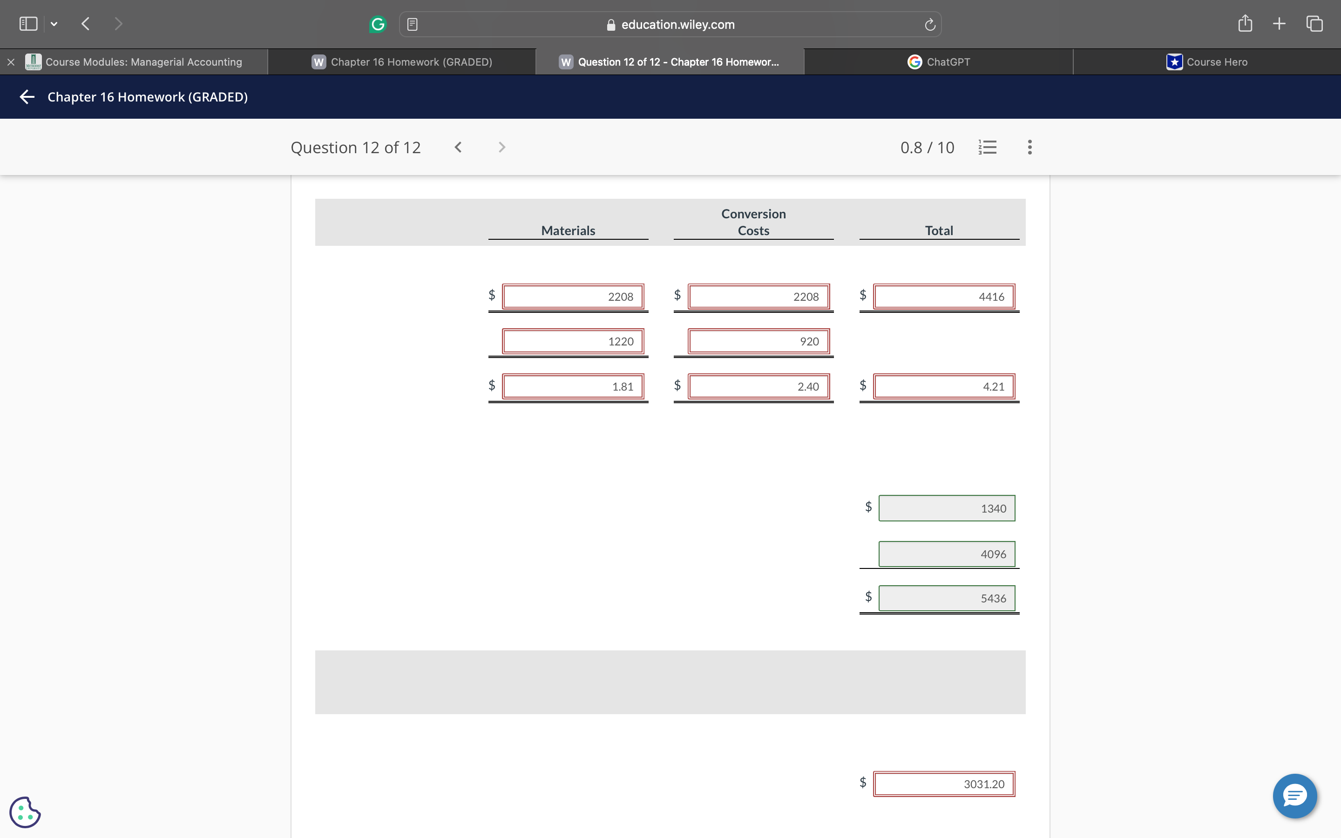This screenshot has width=1341, height=838.
Task: Switch to the ChatGPT tab
Action: point(939,62)
